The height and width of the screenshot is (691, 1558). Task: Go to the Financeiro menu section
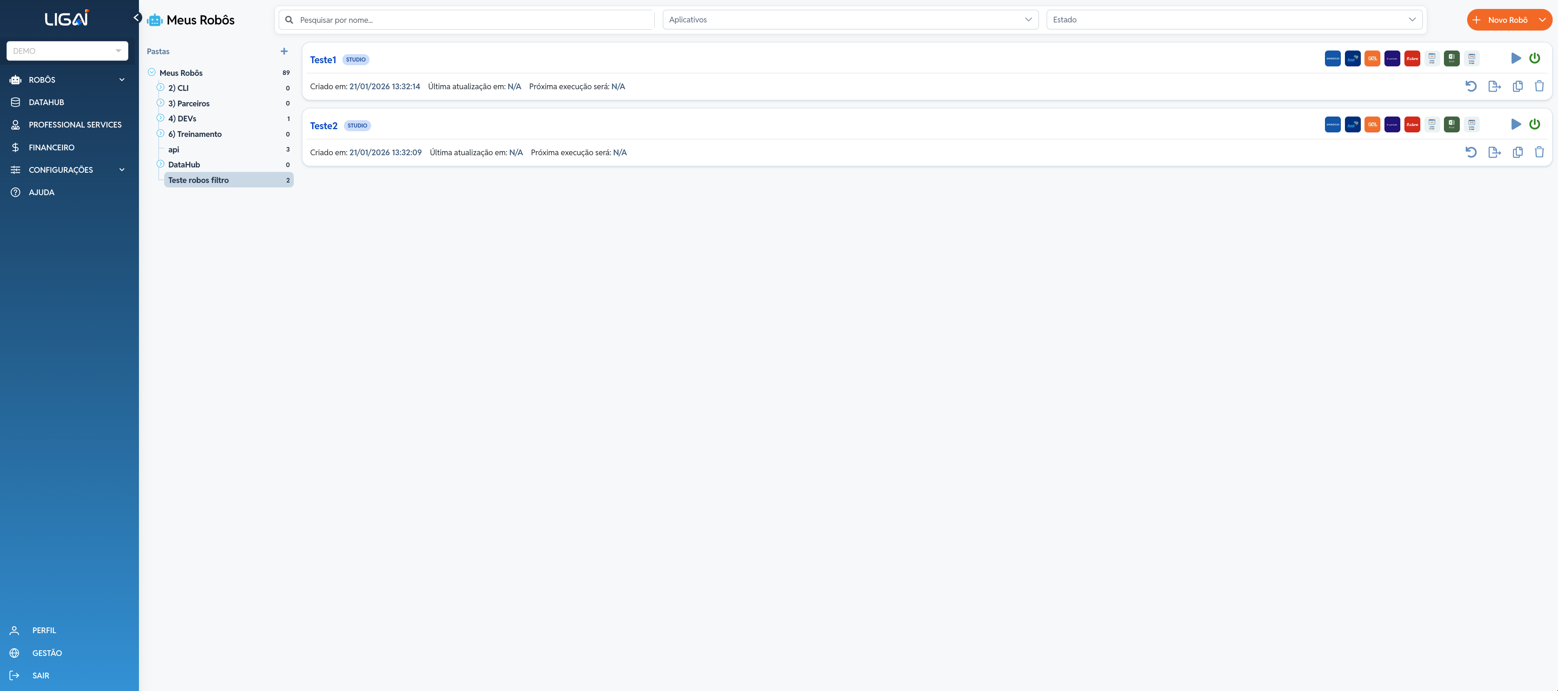(51, 147)
